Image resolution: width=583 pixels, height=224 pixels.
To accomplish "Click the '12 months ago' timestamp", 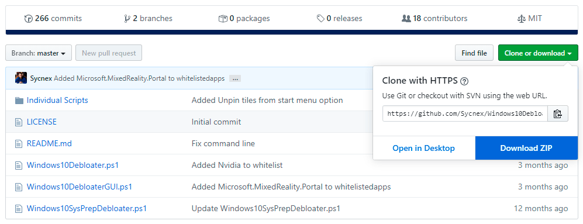I will (541, 208).
